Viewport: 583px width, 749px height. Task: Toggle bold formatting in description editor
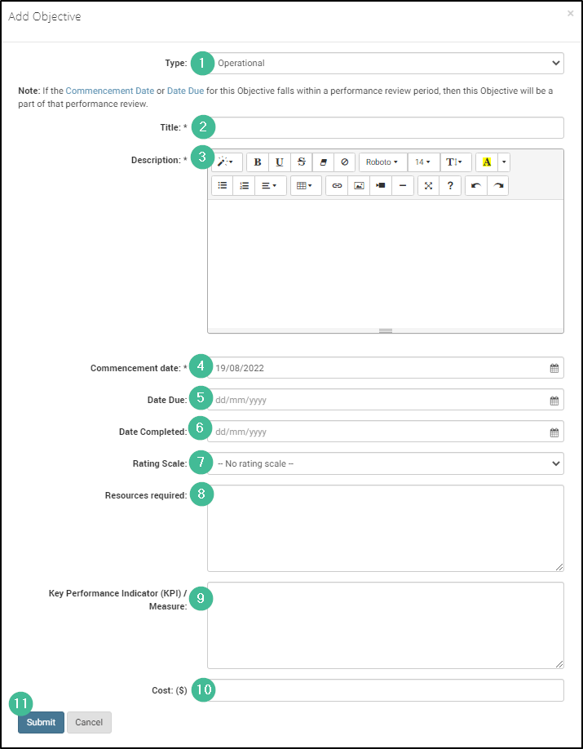coord(258,162)
